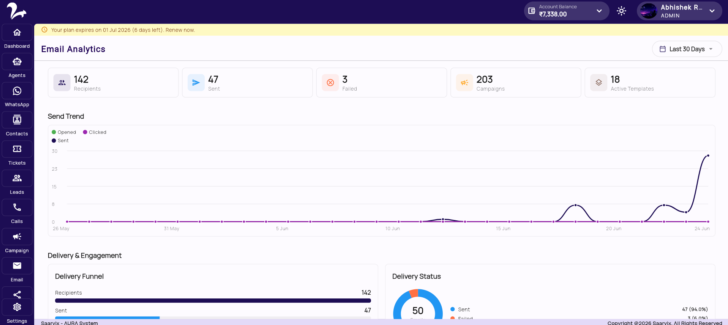Click the Tickets label in sidebar
Screen dimensions: 728x325
[x=17, y=163]
